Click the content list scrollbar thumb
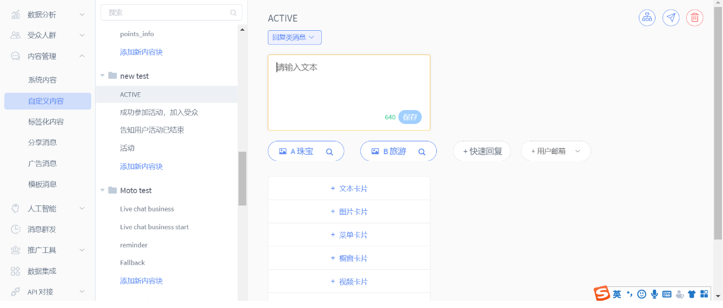This screenshot has width=723, height=308. click(x=242, y=179)
